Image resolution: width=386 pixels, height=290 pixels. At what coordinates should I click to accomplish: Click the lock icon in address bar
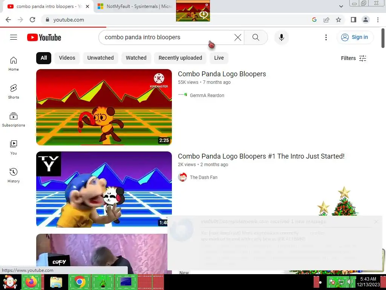point(47,20)
